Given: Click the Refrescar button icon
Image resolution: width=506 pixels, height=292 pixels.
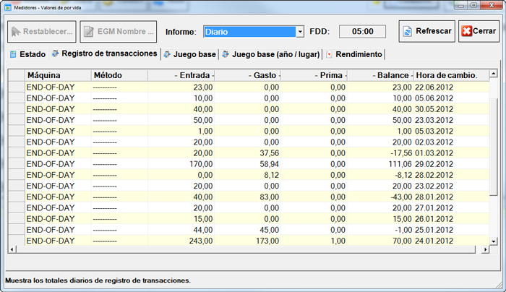Looking at the screenshot, I should tap(408, 32).
